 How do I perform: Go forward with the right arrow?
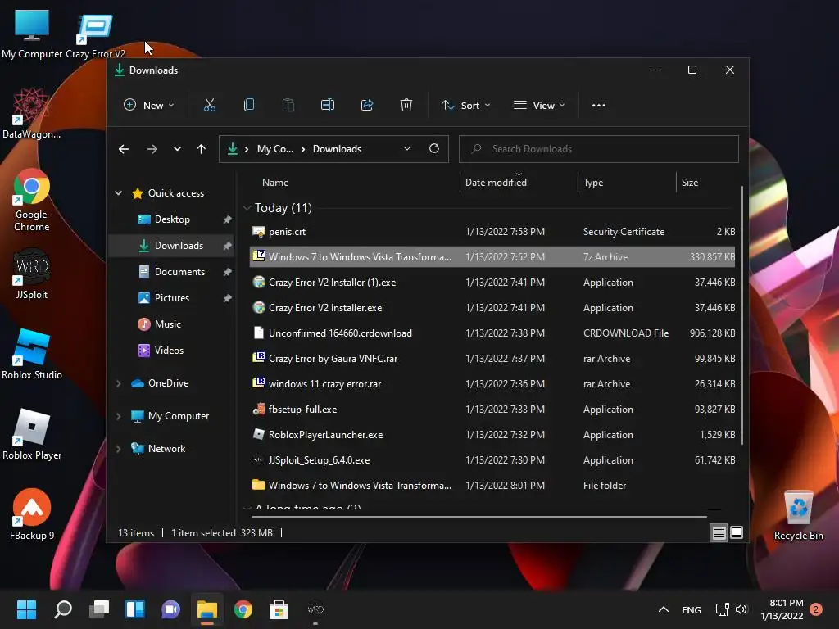point(152,149)
